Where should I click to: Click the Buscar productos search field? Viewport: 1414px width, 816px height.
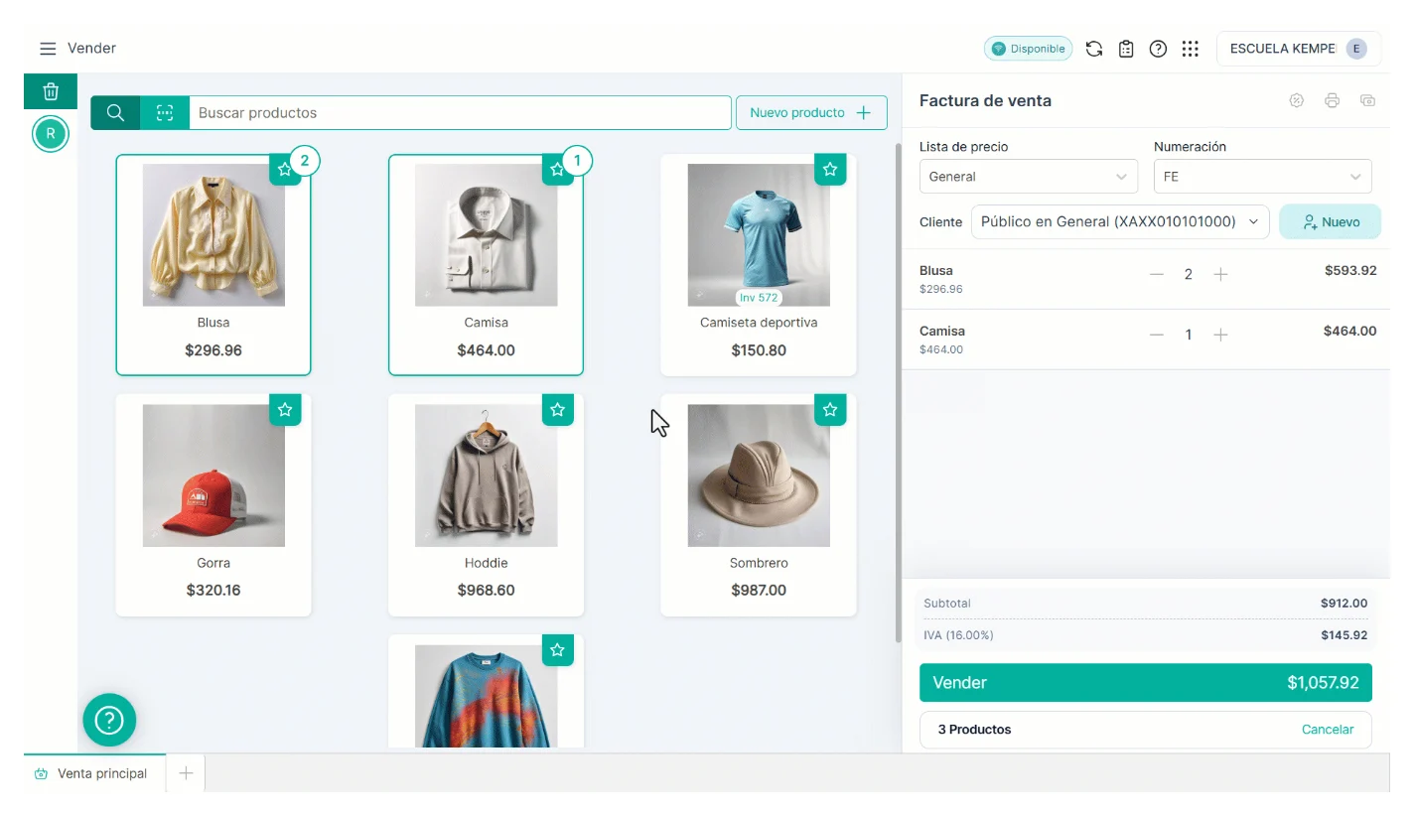pyautogui.click(x=460, y=113)
